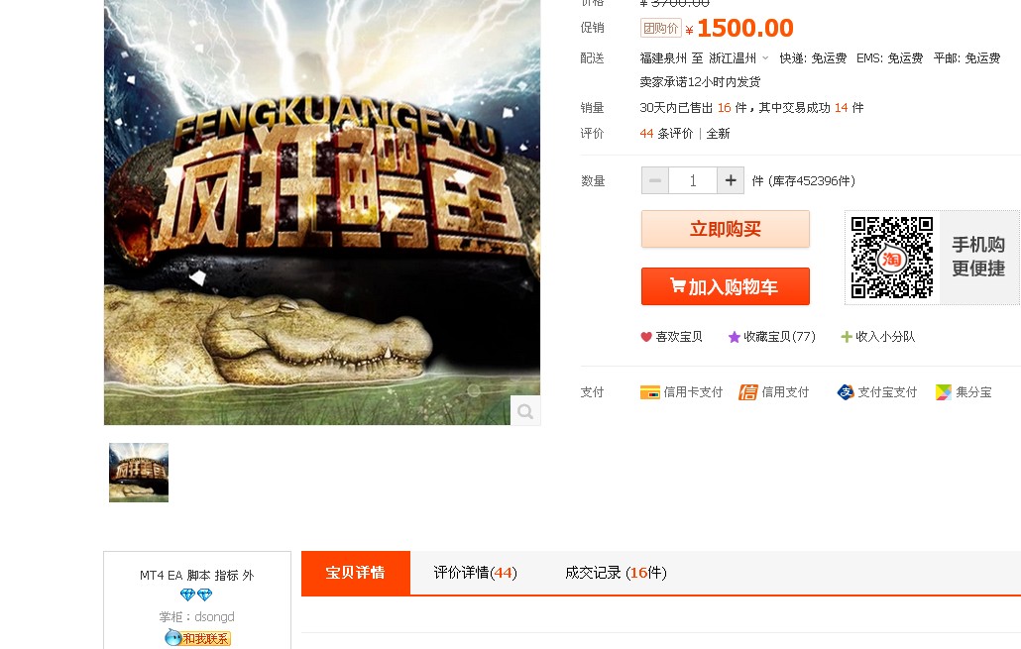
Task: Click the 集分宝 colorful icon
Action: click(x=944, y=391)
